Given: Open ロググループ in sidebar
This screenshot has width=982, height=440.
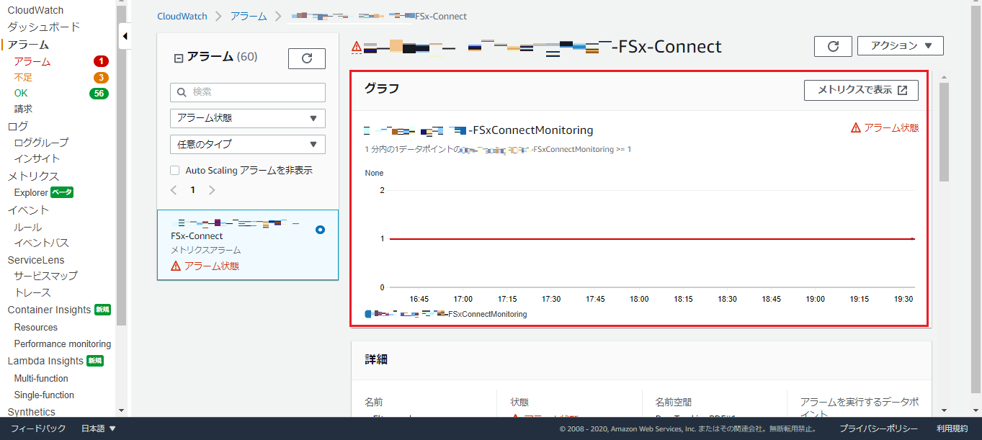Looking at the screenshot, I should click(41, 143).
